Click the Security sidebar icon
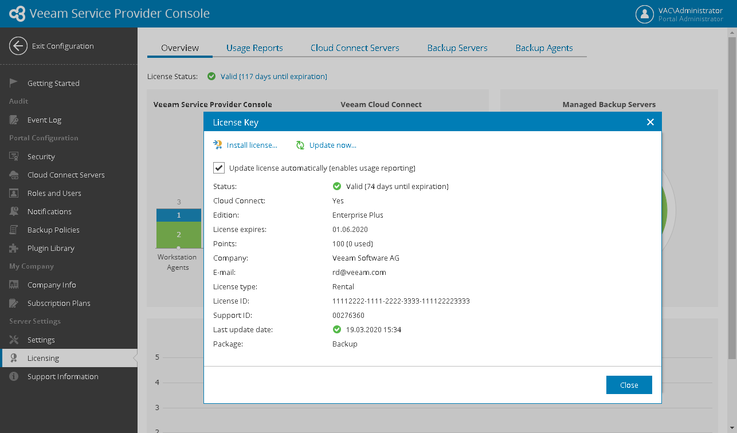 point(14,156)
